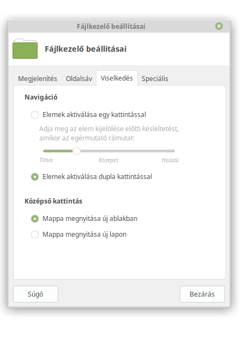This screenshot has height=345, width=249.
Task: Go to the Speciális tab
Action: (155, 78)
